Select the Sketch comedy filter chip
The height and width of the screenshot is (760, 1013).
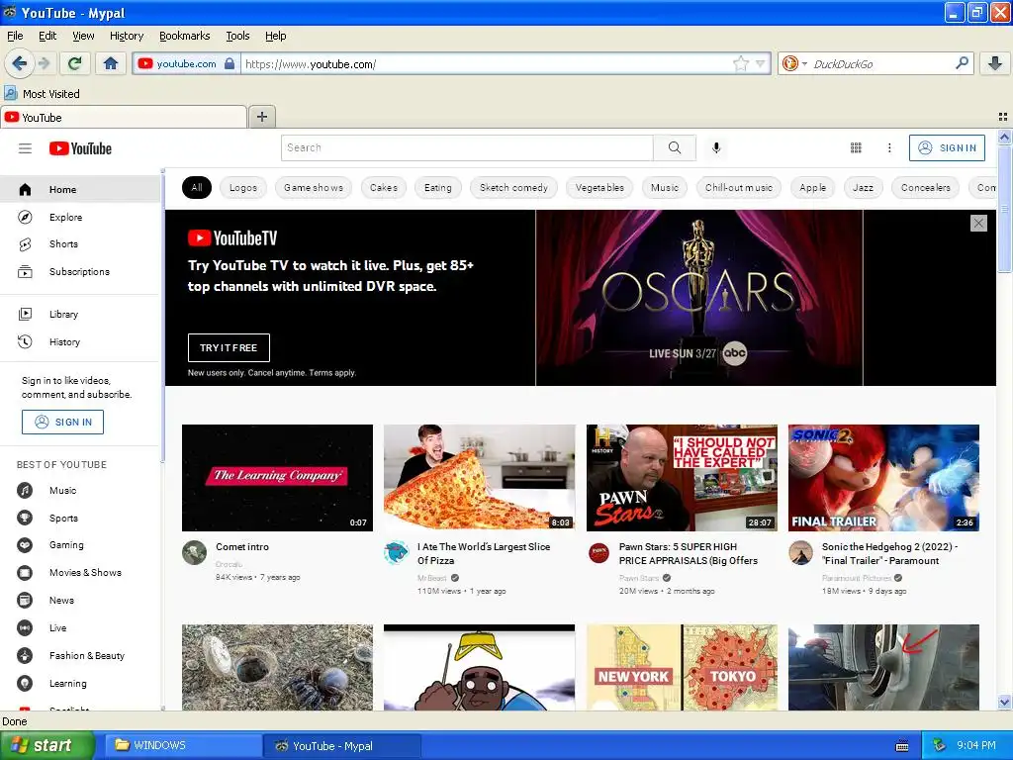513,187
